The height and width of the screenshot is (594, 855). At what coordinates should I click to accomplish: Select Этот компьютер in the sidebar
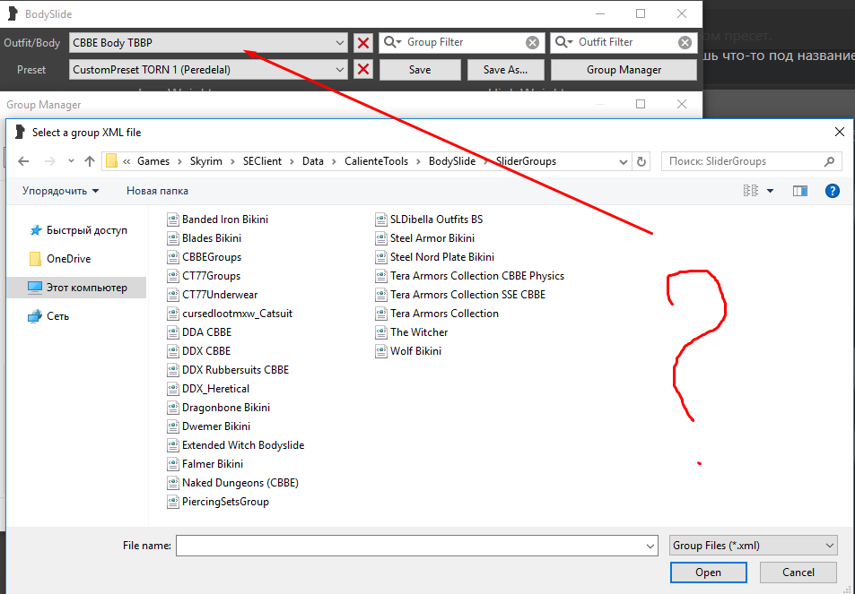click(86, 288)
